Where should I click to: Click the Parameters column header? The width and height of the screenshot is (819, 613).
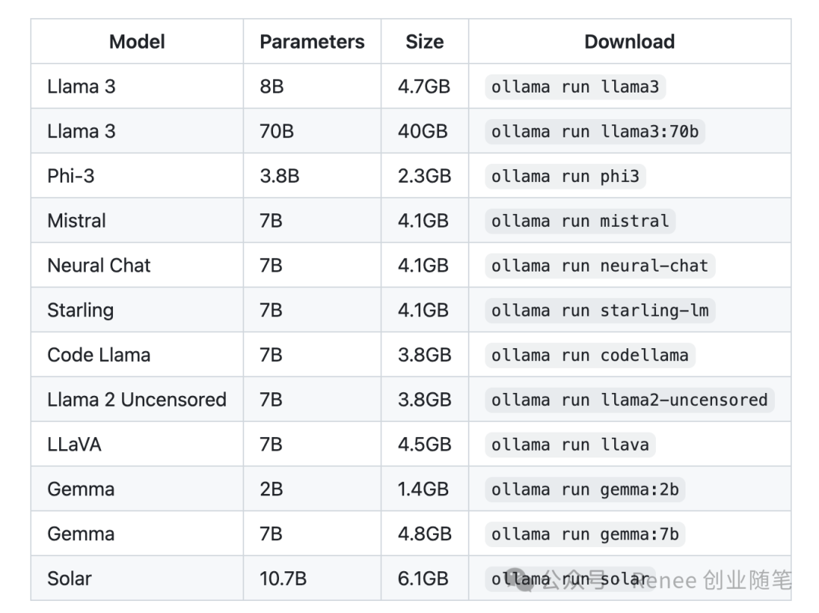coord(312,42)
